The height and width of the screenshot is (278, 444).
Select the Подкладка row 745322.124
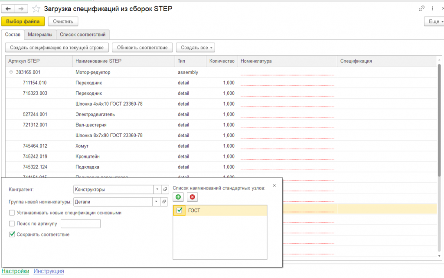click(x=221, y=167)
